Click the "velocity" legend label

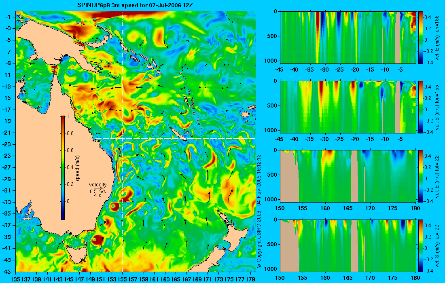97,185
